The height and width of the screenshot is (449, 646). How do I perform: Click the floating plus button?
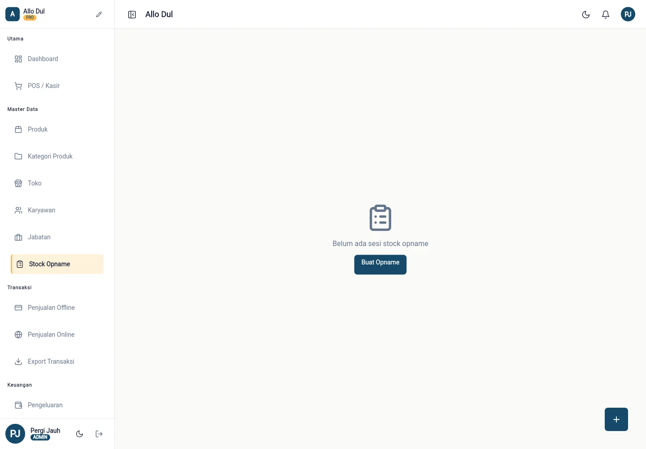click(616, 419)
